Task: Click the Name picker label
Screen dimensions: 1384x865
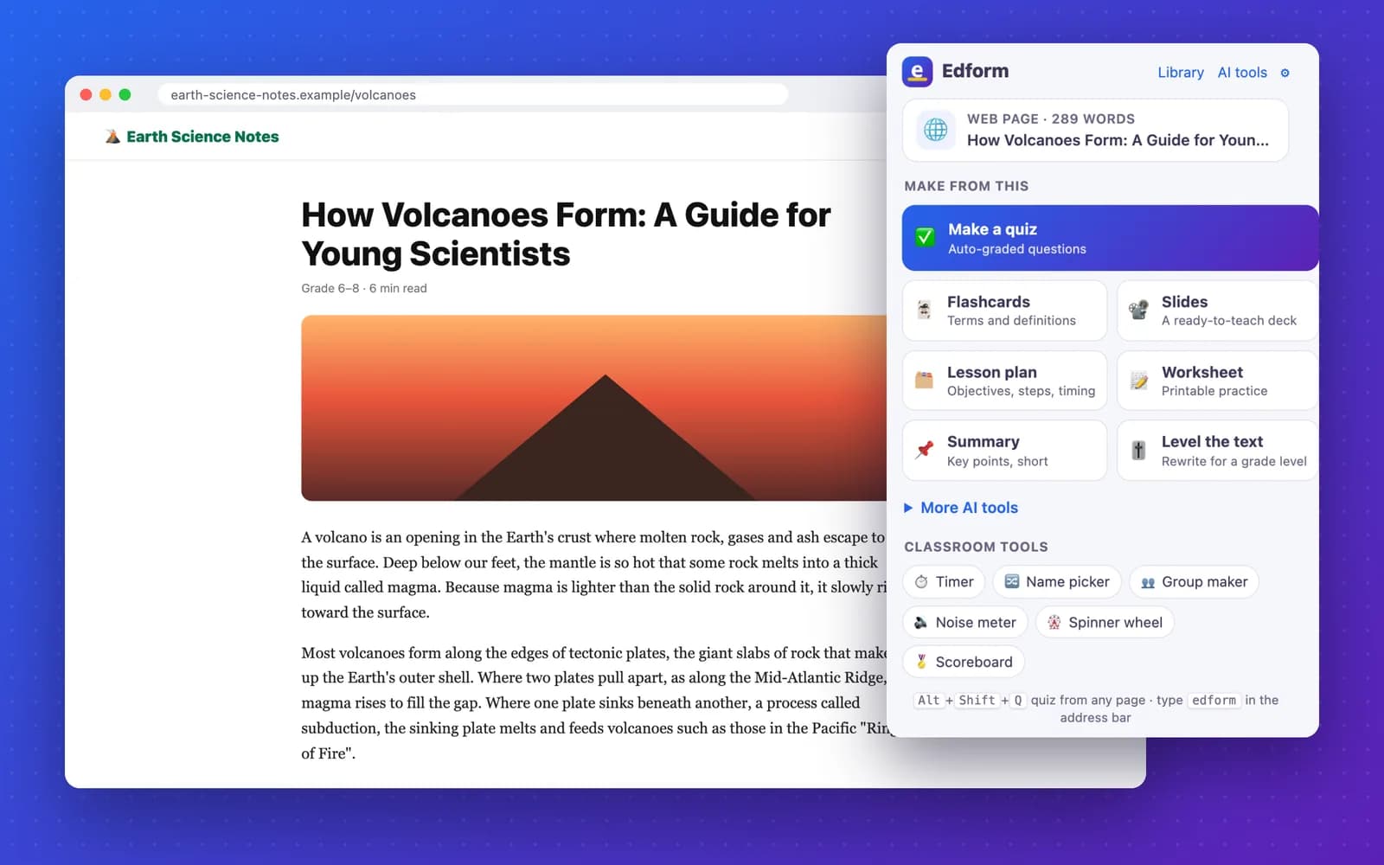Action: [1067, 582]
